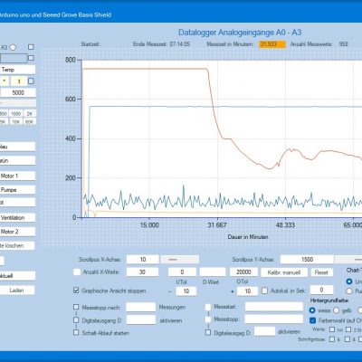Click the OTol field showing 10
This screenshot has height=362, width=362.
click(248, 291)
